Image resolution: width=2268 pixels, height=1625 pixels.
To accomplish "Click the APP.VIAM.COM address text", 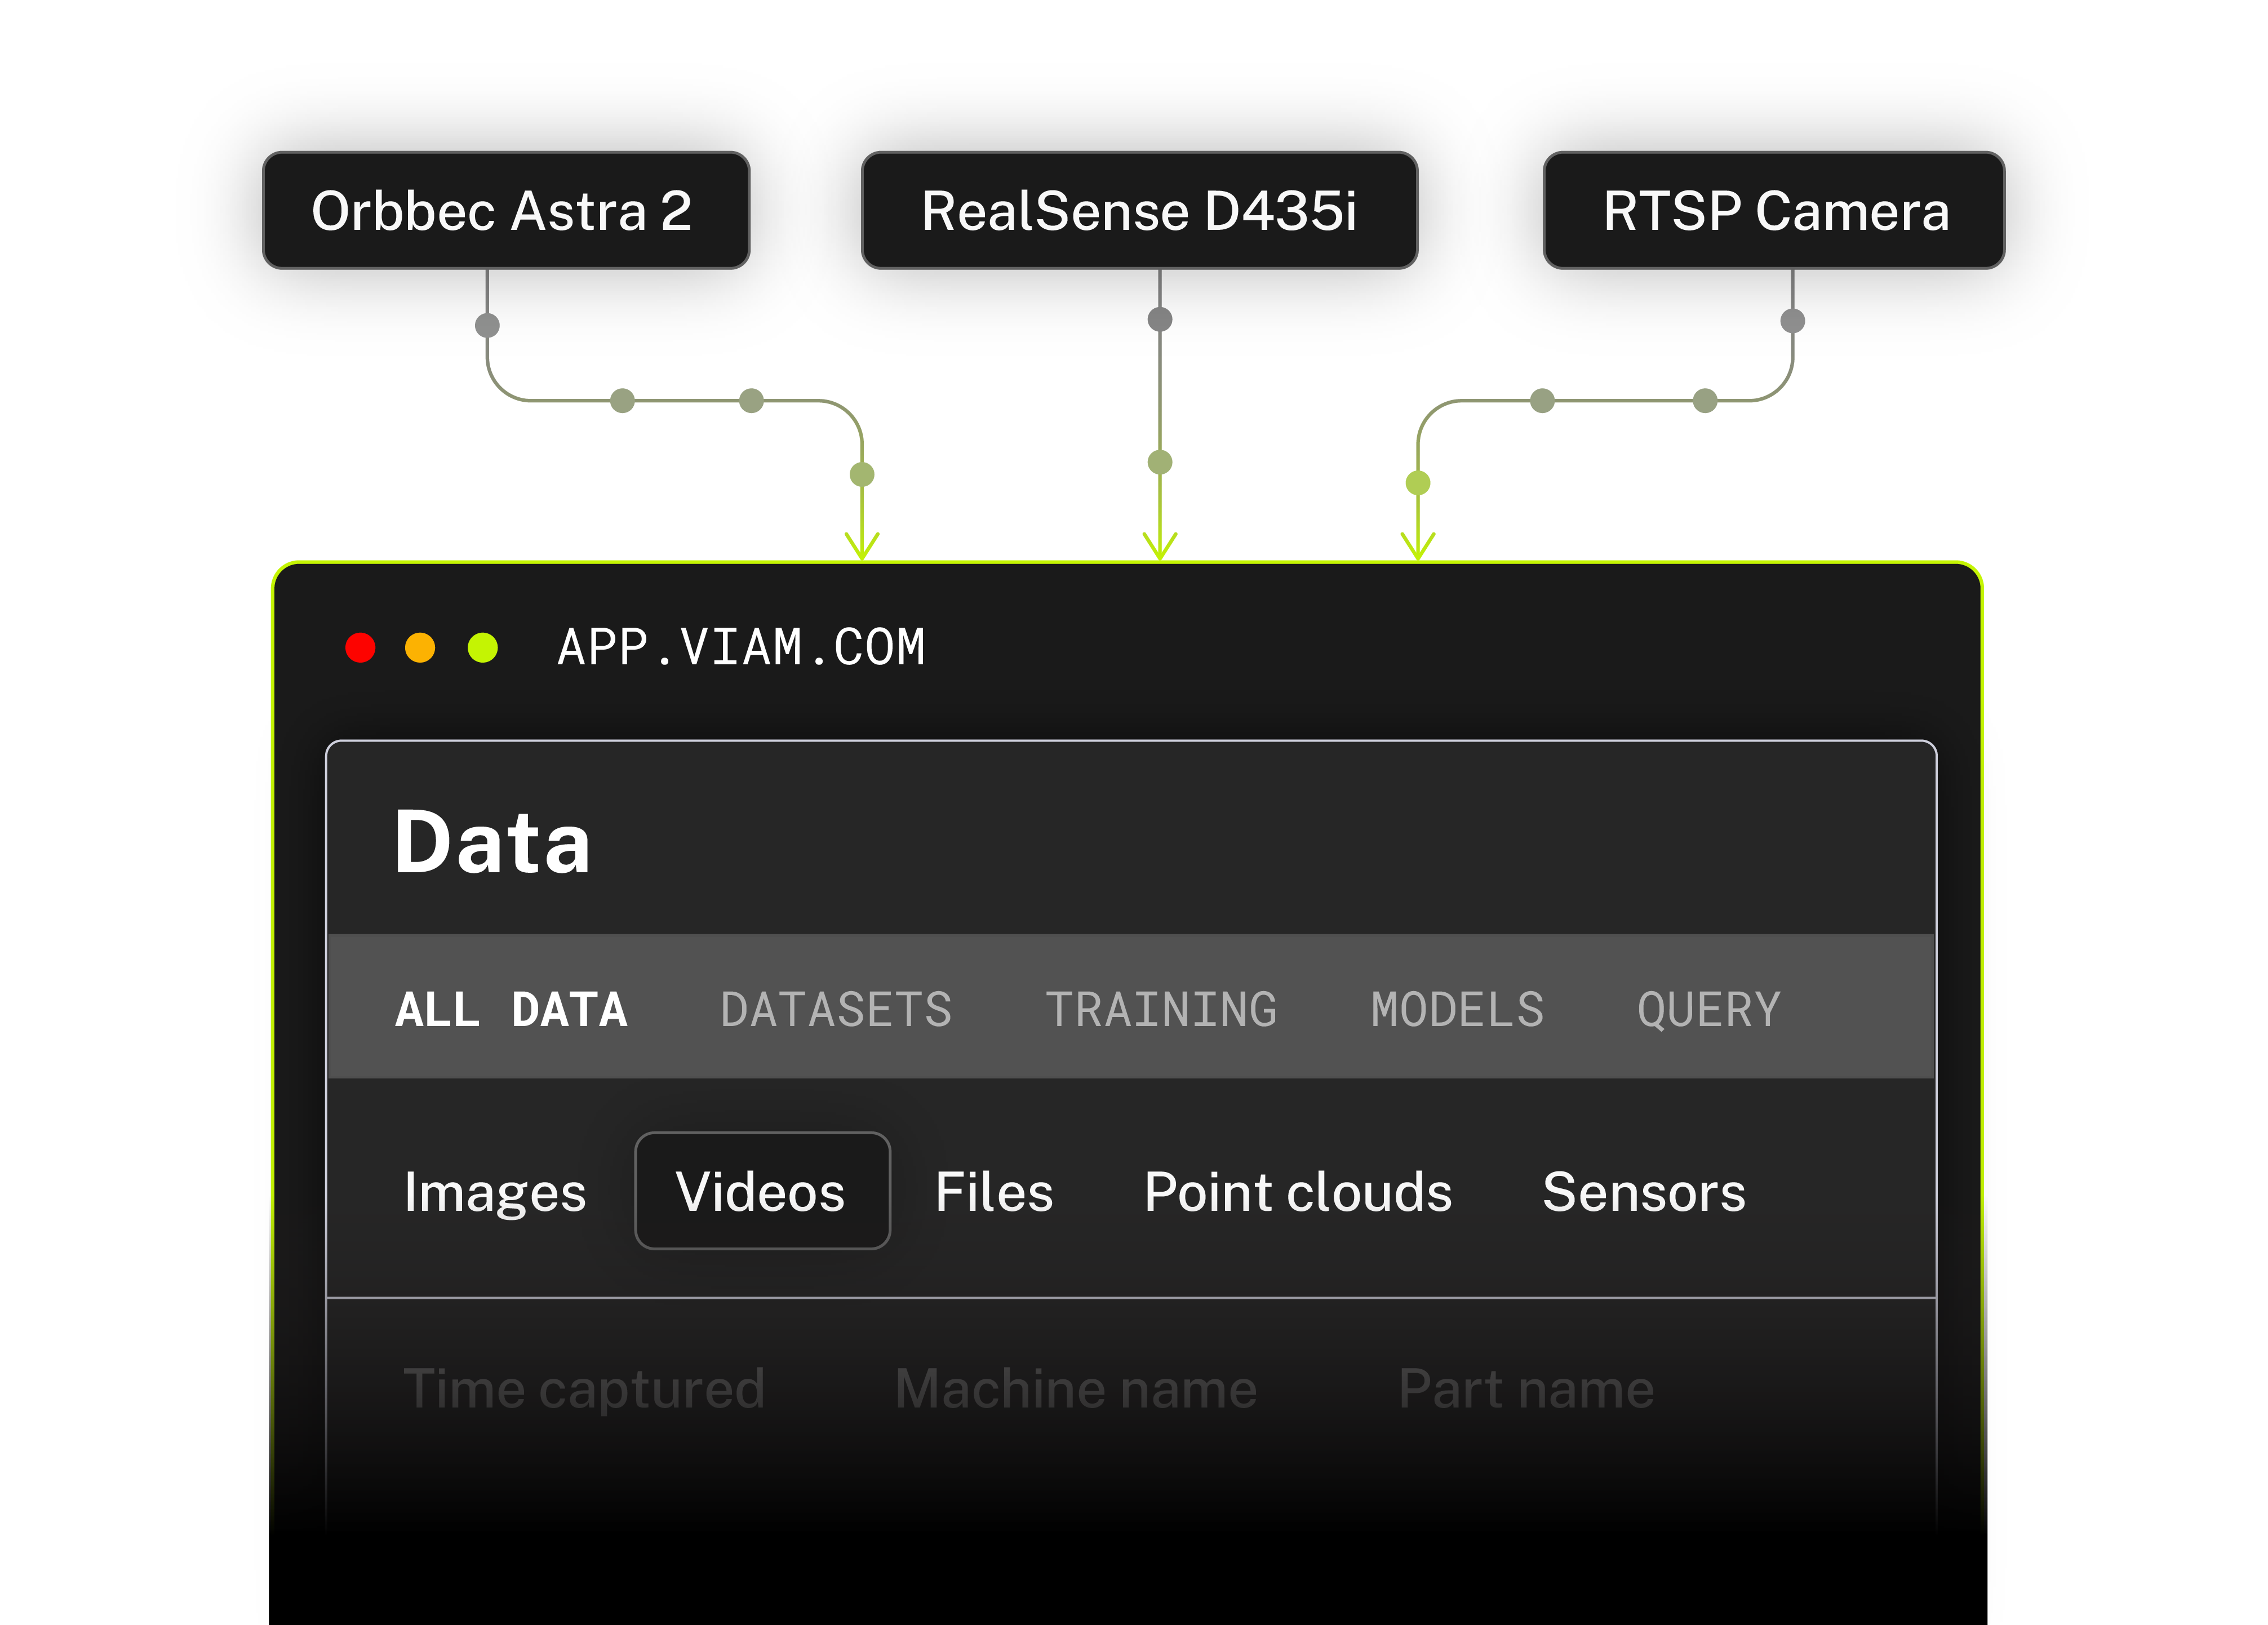I will [741, 648].
